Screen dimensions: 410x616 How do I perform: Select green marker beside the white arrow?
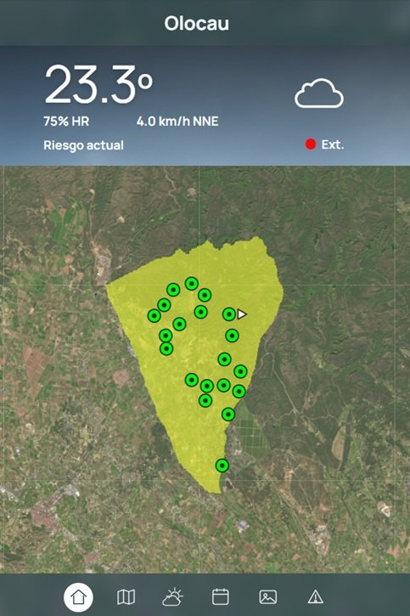(229, 314)
